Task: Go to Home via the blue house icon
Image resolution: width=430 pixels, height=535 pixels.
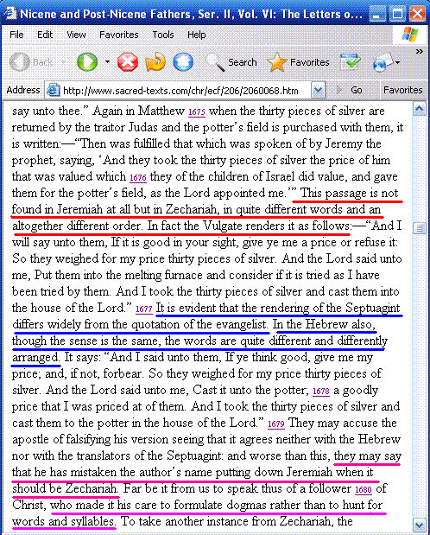Action: [183, 62]
